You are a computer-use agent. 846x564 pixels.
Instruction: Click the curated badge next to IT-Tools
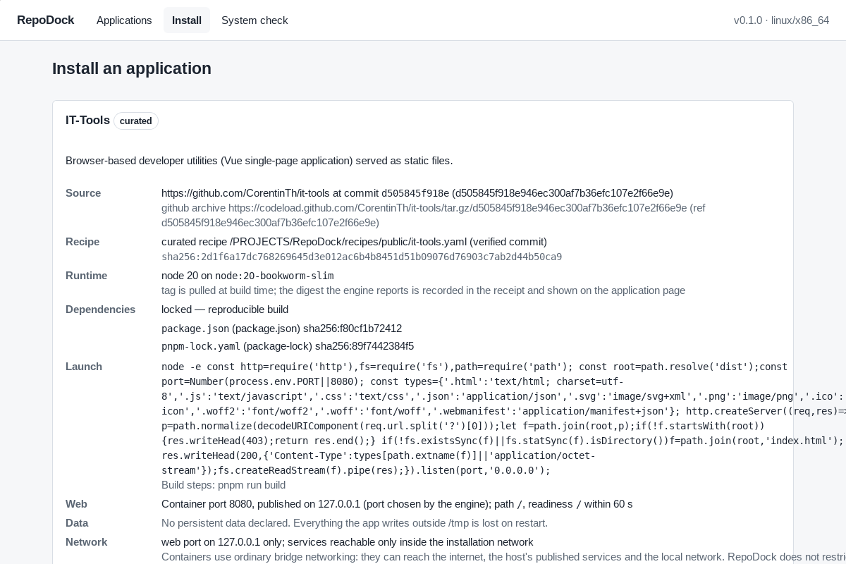coord(136,121)
